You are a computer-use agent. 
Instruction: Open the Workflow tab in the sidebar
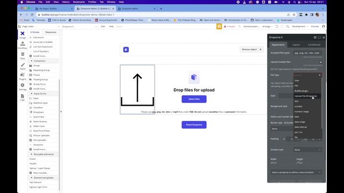[x=23, y=45]
